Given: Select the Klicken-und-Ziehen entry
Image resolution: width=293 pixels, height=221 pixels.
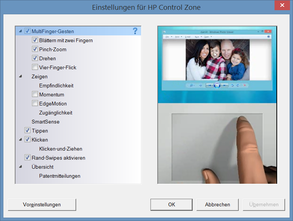Looking at the screenshot, I should pos(61,149).
